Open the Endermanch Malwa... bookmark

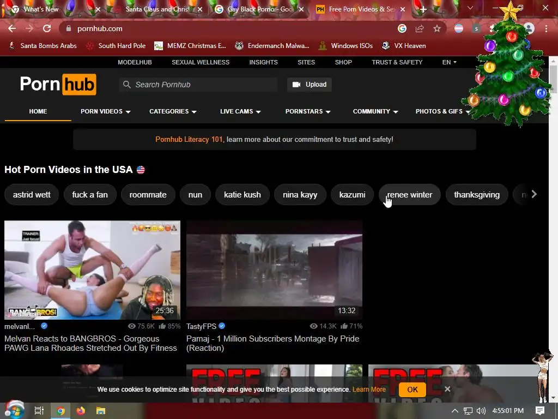pos(272,46)
